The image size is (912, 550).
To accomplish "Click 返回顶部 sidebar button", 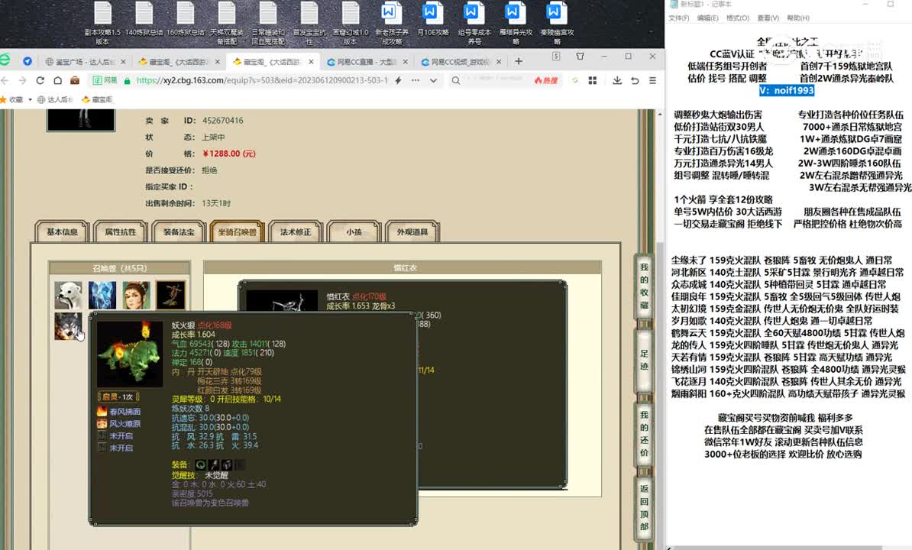I will (644, 507).
